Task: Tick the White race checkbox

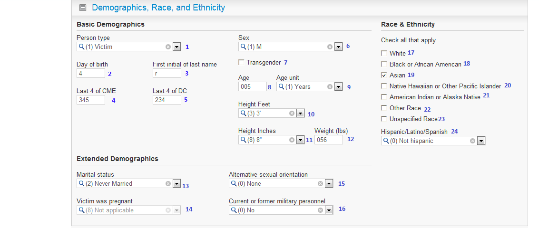Action: [x=384, y=53]
